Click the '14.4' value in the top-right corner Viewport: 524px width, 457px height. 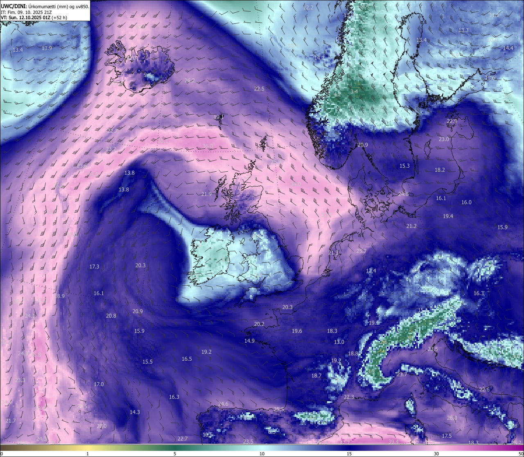(508, 48)
